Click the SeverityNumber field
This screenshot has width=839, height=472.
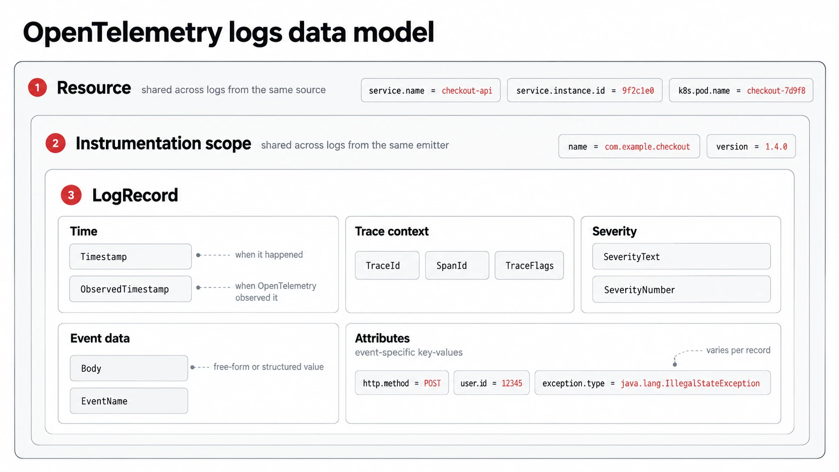point(681,289)
